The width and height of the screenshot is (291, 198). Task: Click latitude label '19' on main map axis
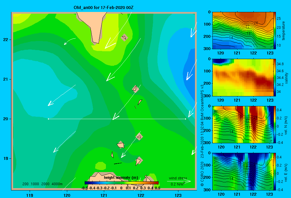coord(6,158)
